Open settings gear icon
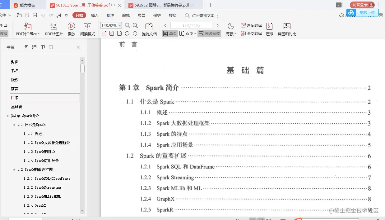This screenshot has height=220, width=385. (x=381, y=15)
